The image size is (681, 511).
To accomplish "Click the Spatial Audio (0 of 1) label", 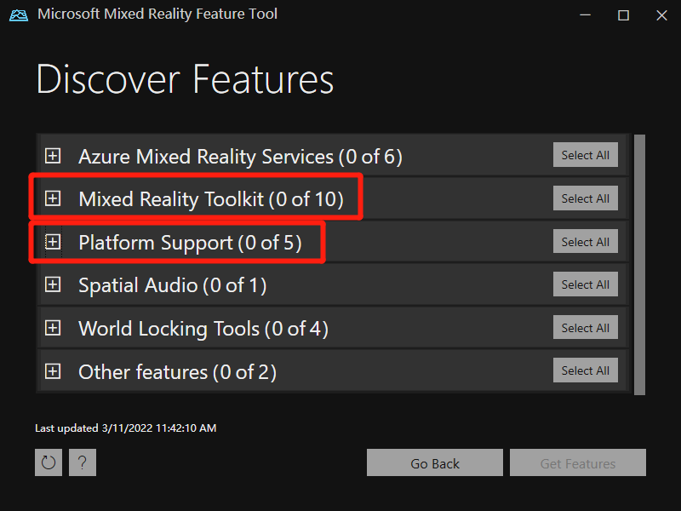I will (173, 285).
